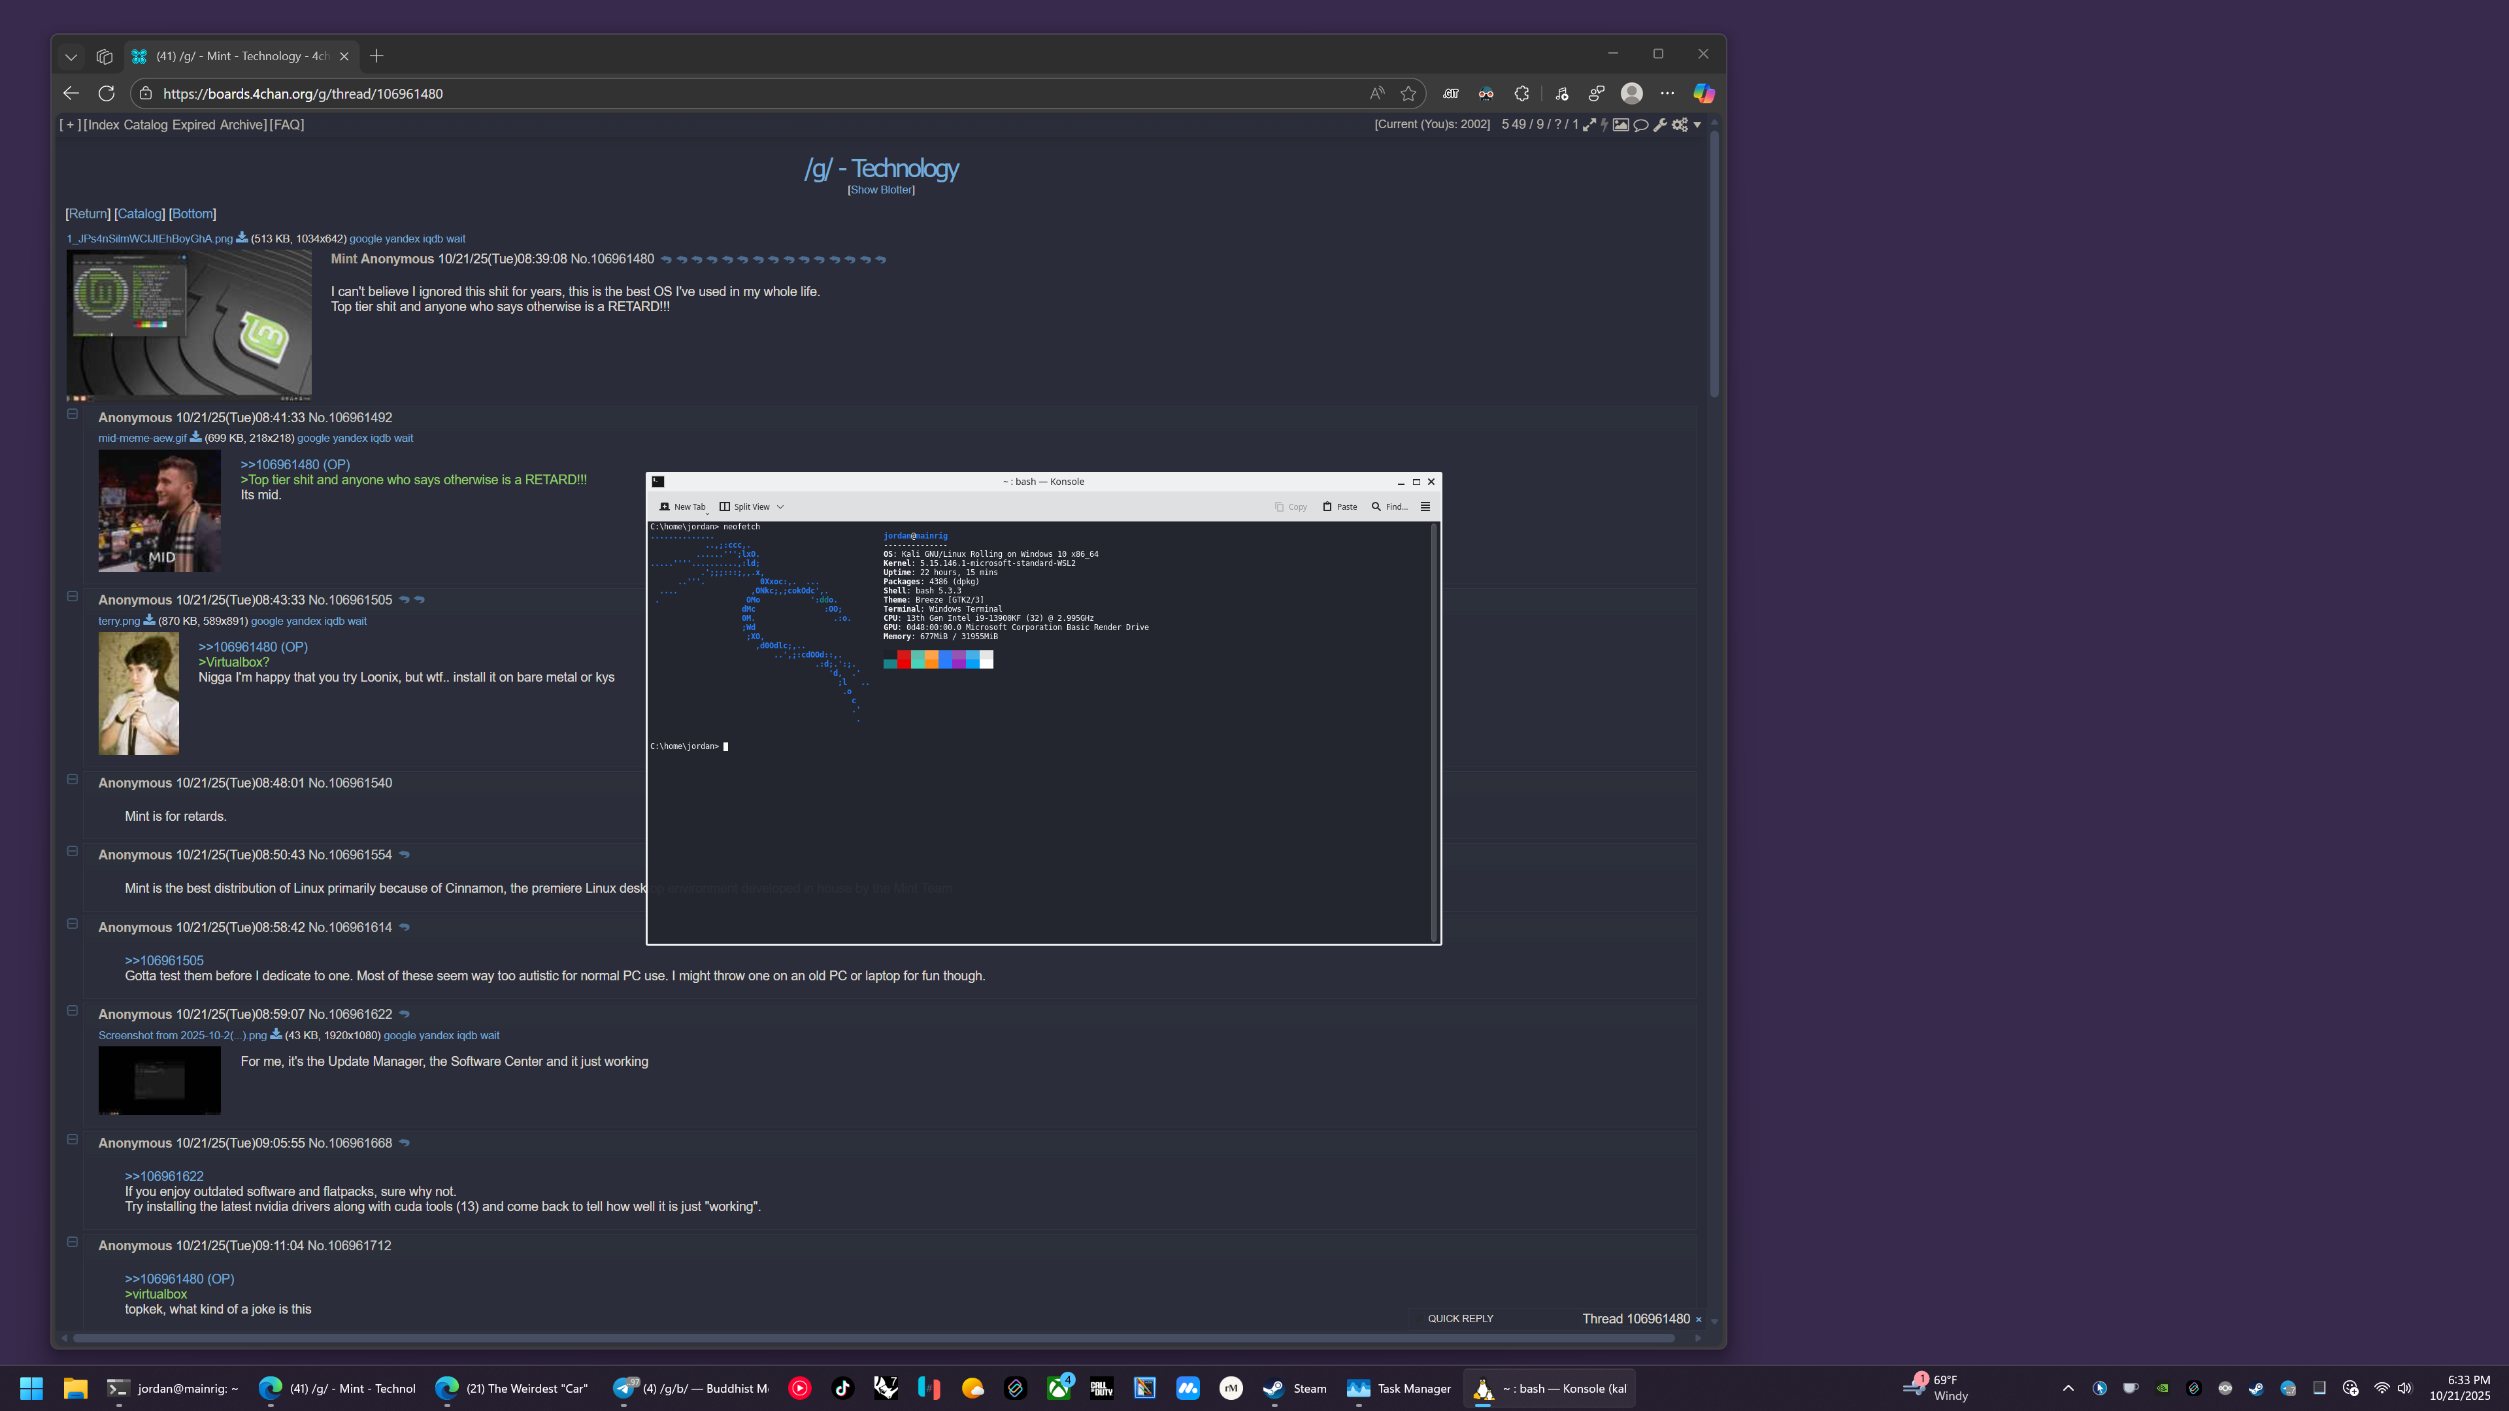Open the header menu dropdown triangle
The image size is (2509, 1411).
(1697, 125)
